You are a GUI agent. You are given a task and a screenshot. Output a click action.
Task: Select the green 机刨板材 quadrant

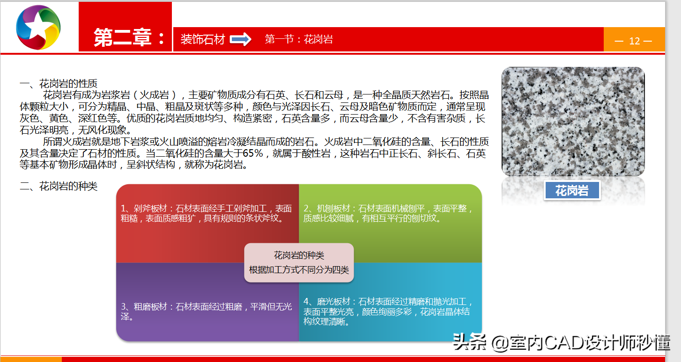[x=391, y=223]
